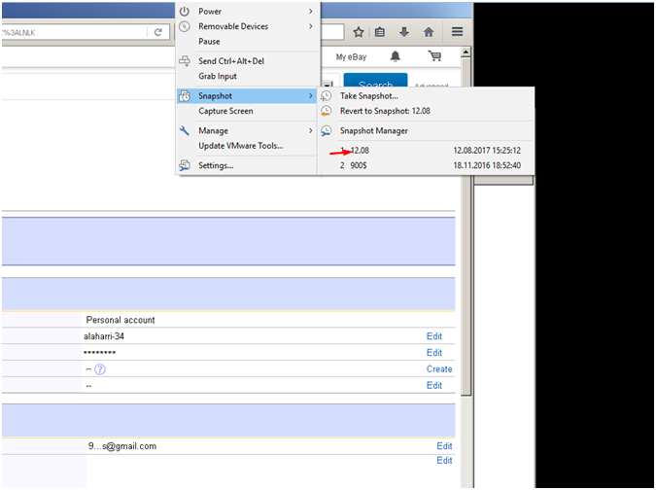Choose Take Snapshot...

(426, 96)
